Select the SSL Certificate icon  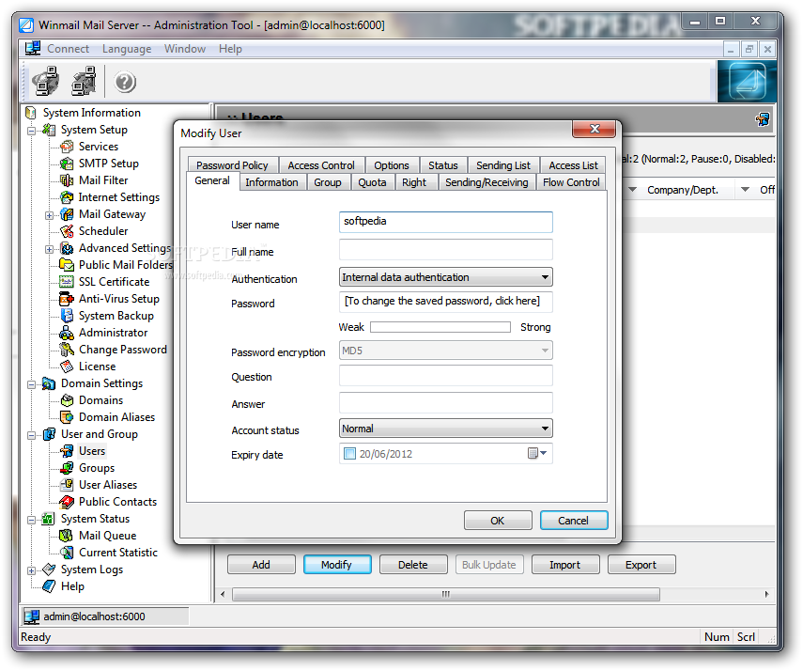point(67,283)
